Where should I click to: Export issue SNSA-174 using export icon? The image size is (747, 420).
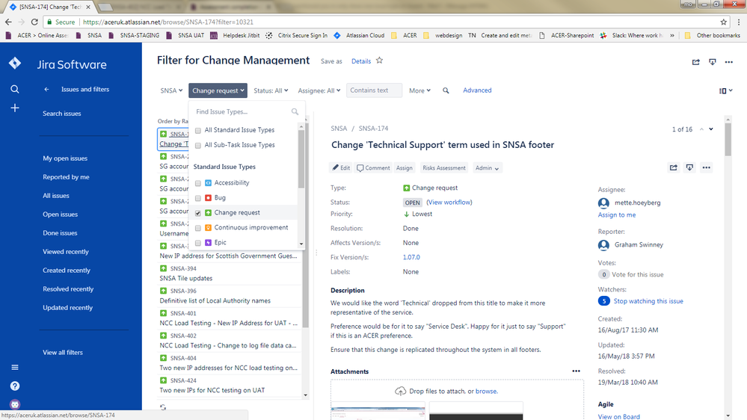[x=689, y=167]
